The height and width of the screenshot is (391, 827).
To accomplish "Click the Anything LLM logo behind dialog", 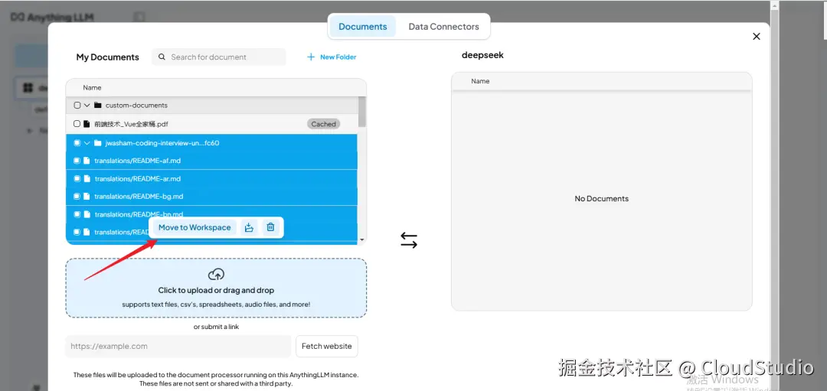I will [x=52, y=17].
